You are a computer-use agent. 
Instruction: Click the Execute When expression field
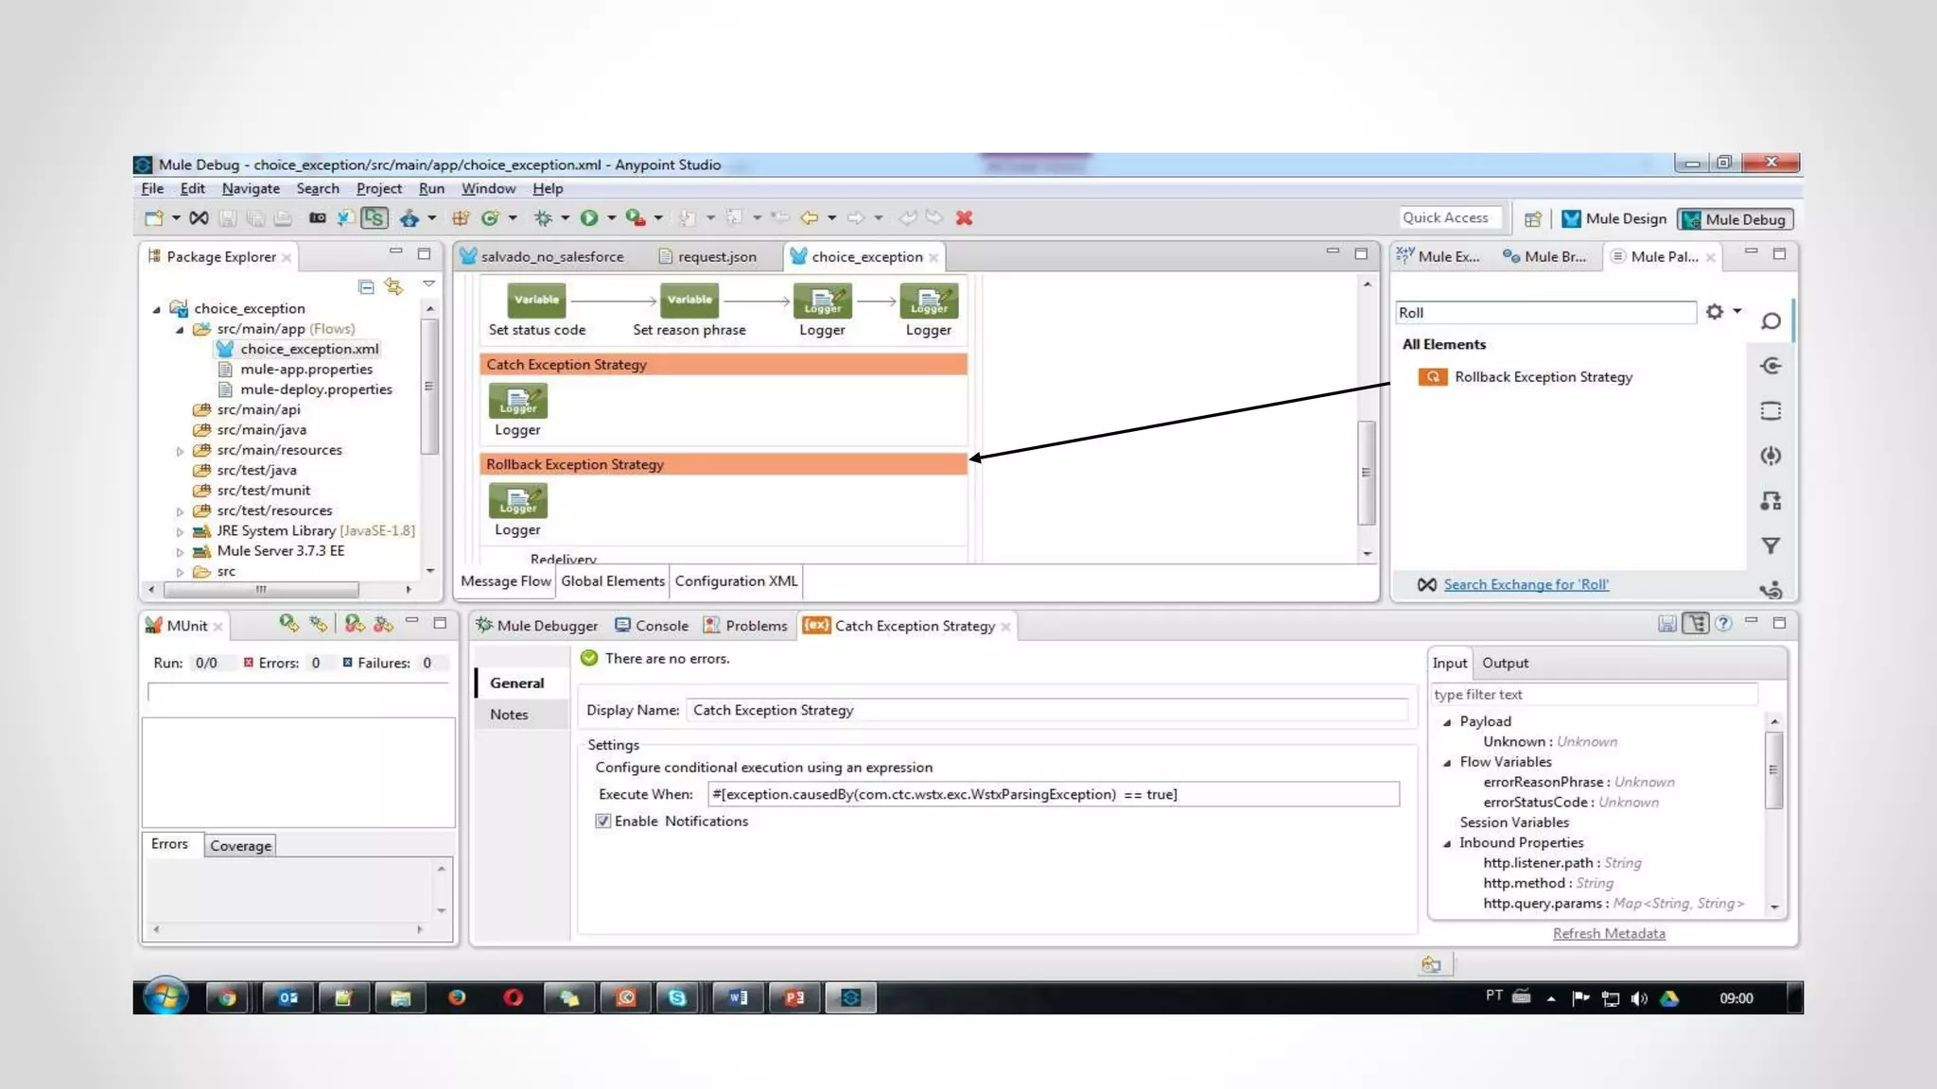click(x=1052, y=795)
